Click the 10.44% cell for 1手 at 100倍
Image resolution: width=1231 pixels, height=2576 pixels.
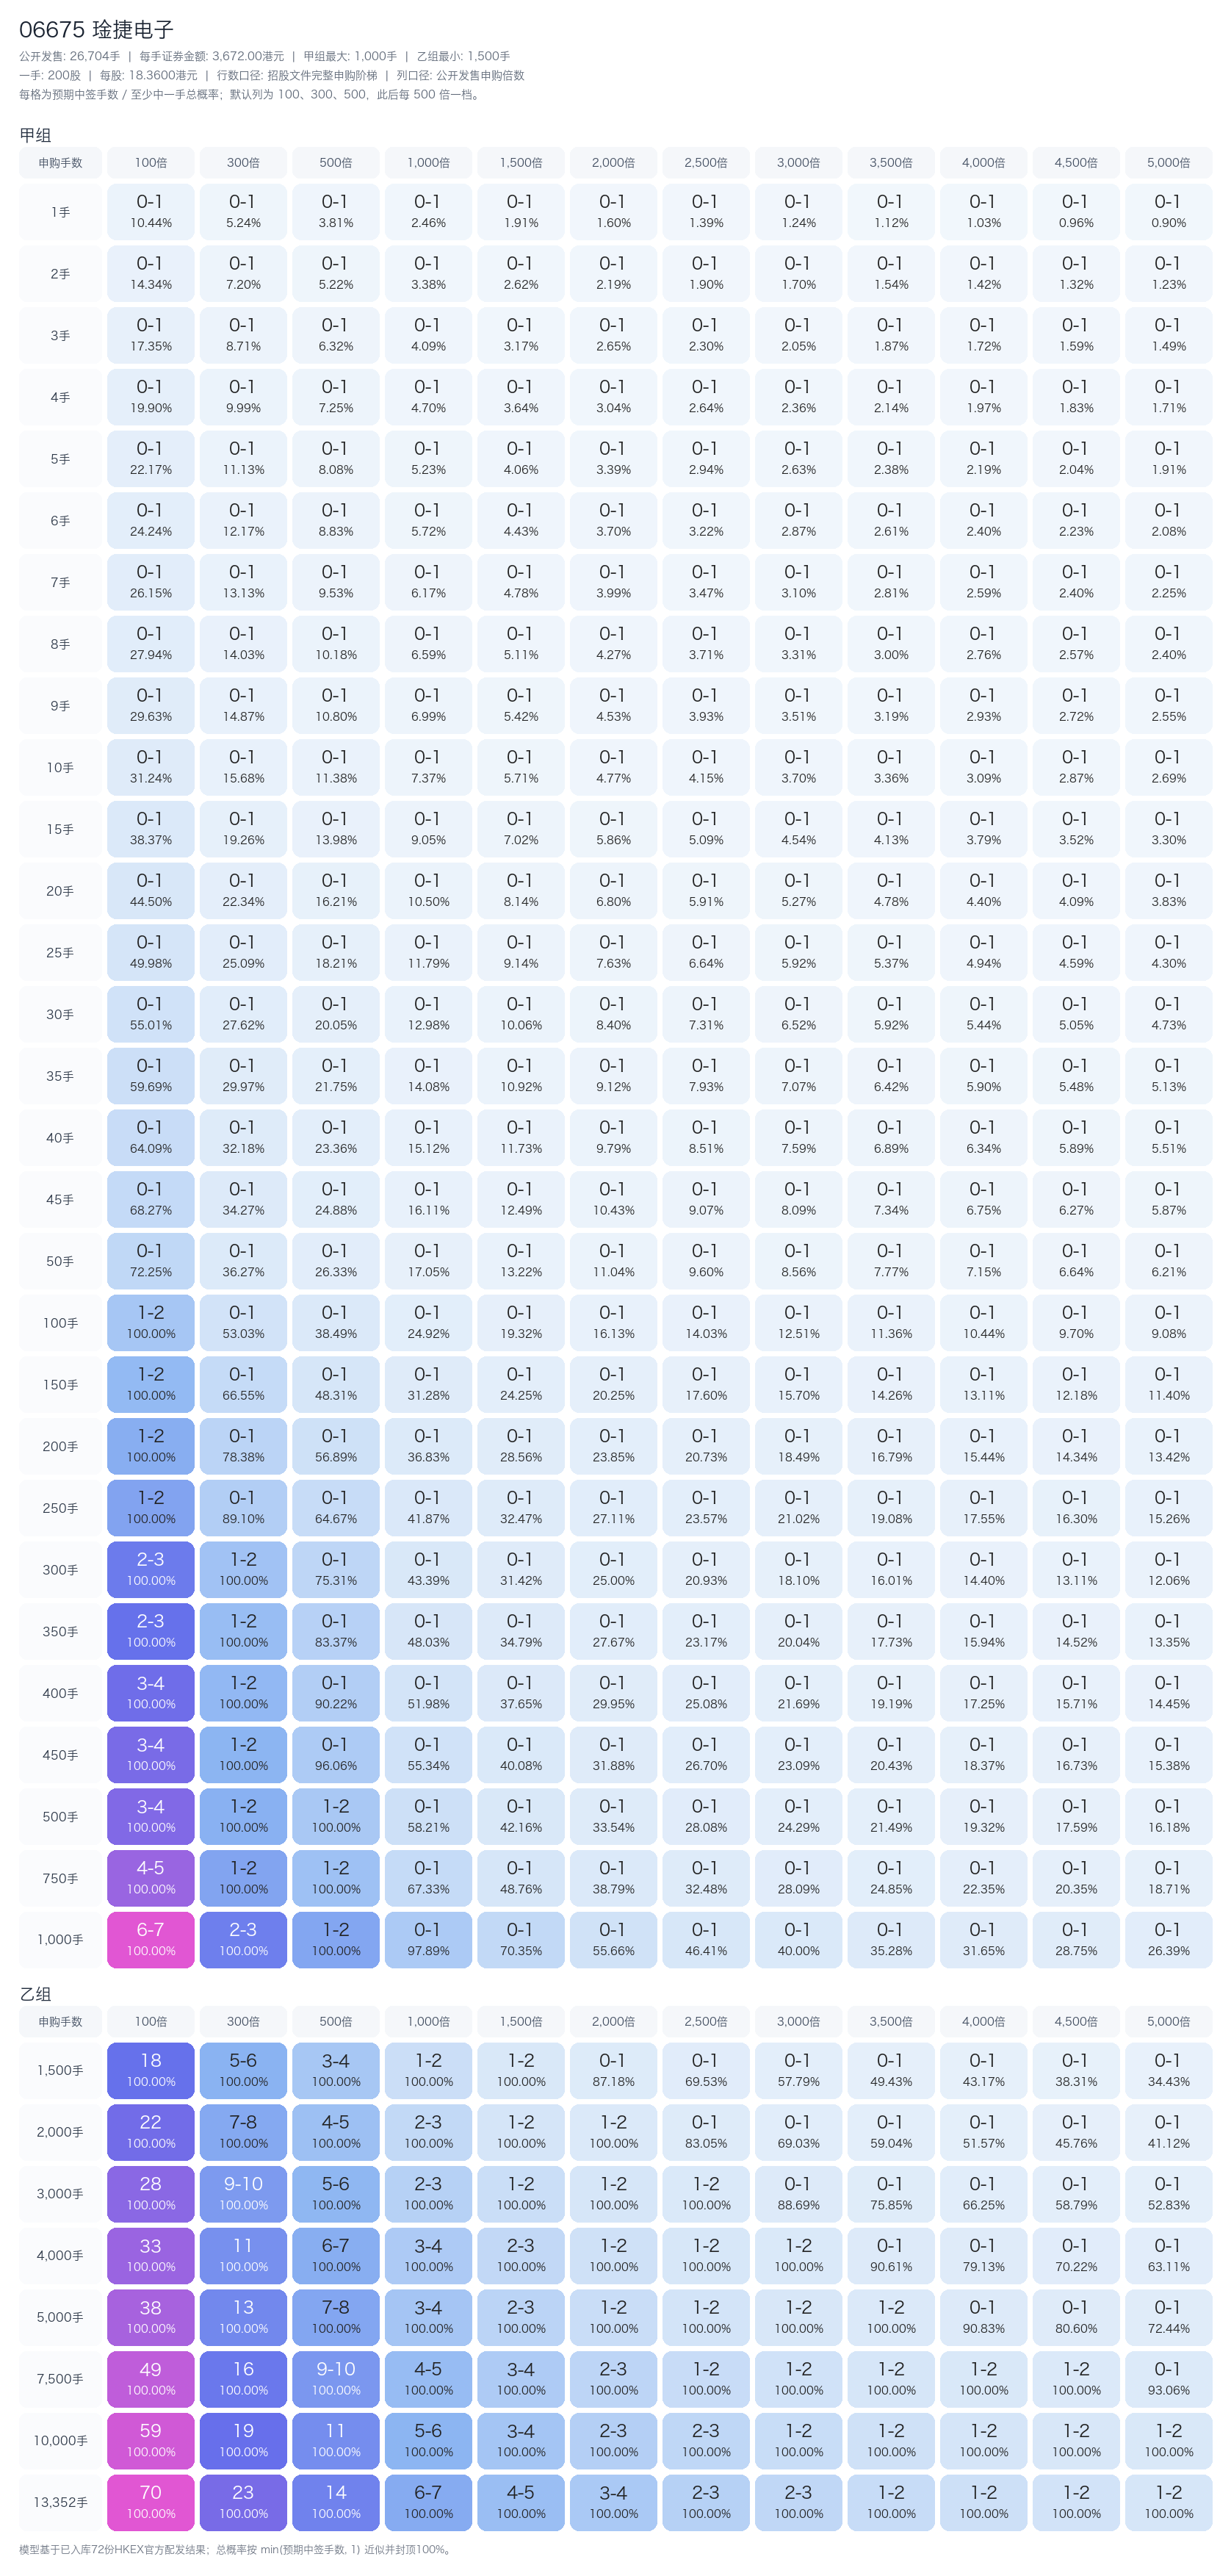click(151, 212)
